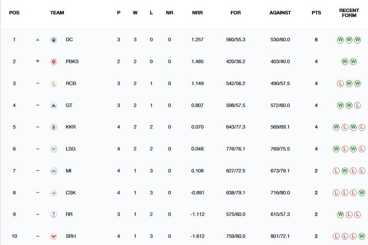
Task: Click the L badge in RCB's recent form
Action: [340, 84]
